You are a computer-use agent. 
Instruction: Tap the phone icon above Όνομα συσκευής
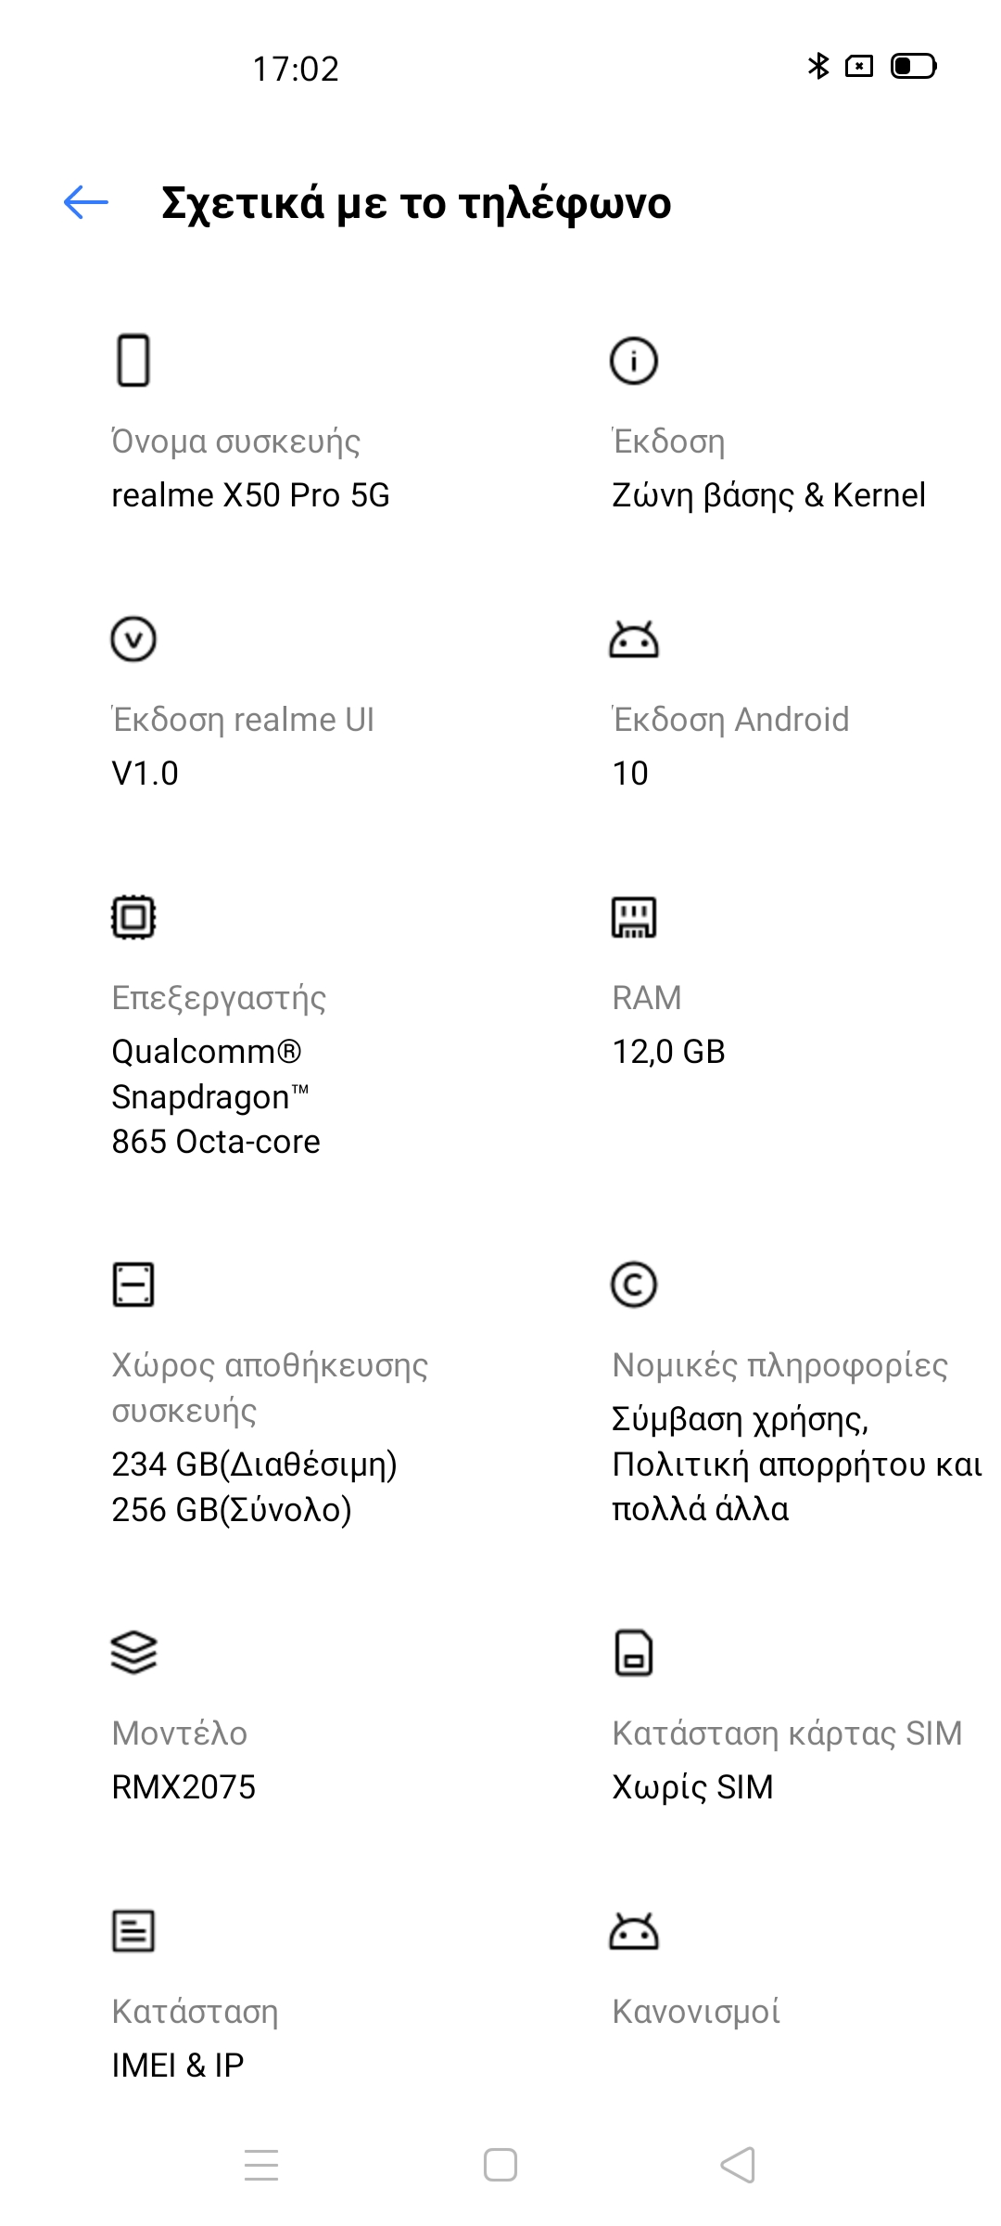(x=133, y=360)
